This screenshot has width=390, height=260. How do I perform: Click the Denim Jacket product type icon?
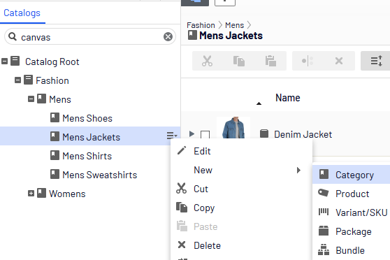point(264,133)
